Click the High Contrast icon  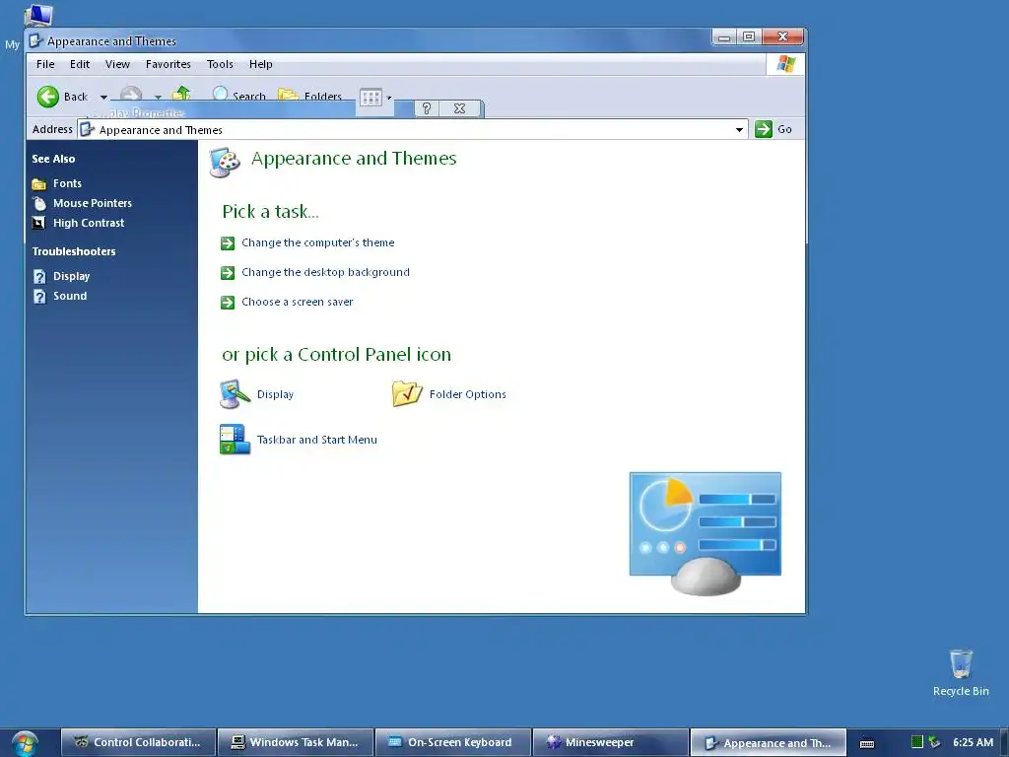38,223
